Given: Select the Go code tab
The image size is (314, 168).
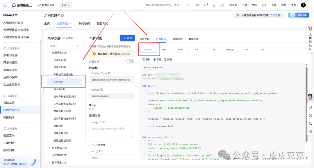Looking at the screenshot, I should tap(213, 50).
